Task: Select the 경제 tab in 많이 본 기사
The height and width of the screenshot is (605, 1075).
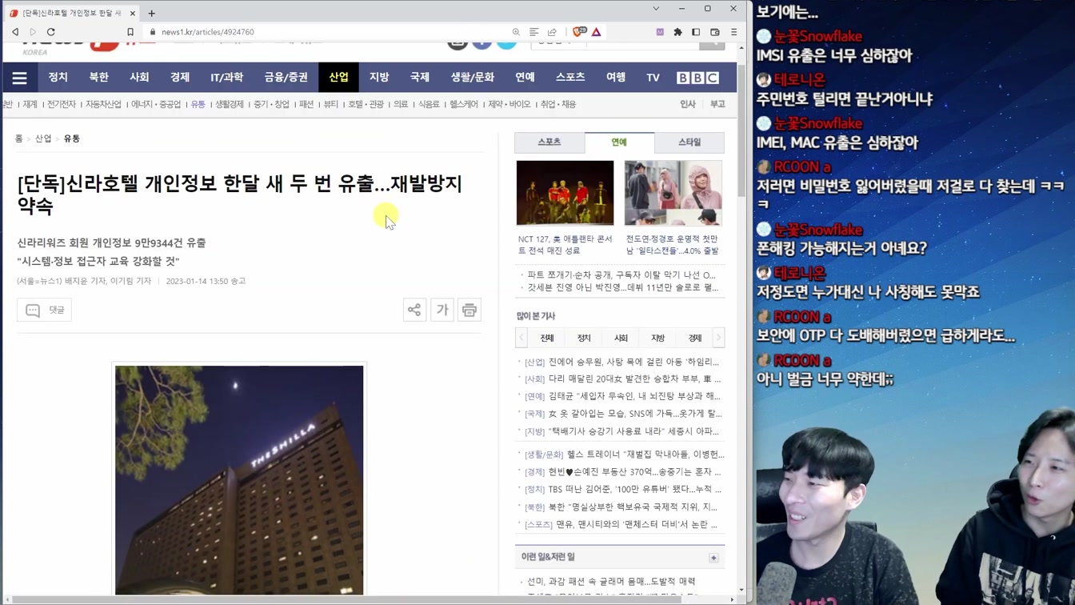Action: (x=694, y=338)
